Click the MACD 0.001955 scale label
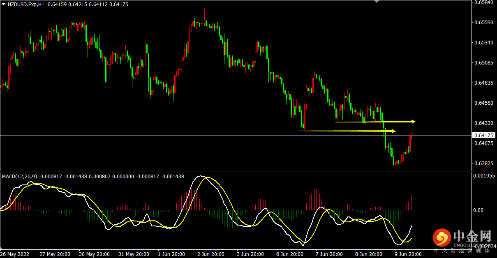The width and height of the screenshot is (497, 258). click(483, 175)
